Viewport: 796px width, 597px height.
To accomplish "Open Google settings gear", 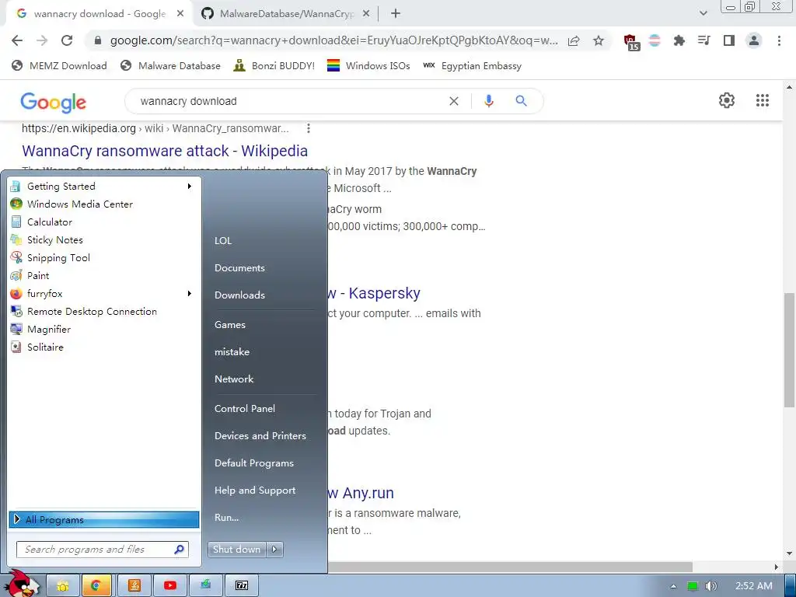I will click(727, 100).
